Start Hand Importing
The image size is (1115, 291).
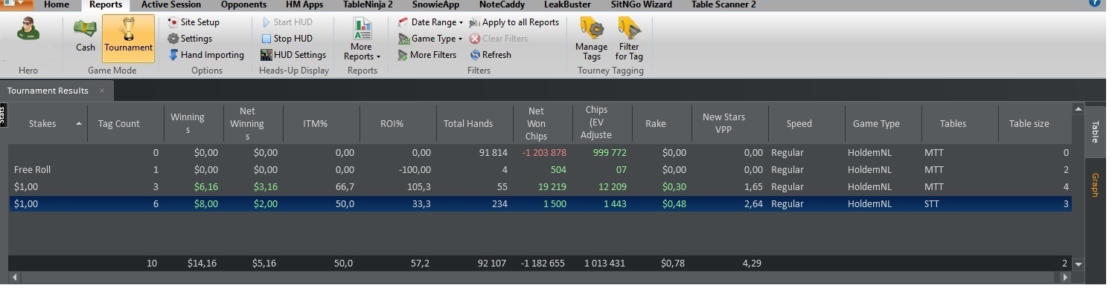(x=206, y=55)
